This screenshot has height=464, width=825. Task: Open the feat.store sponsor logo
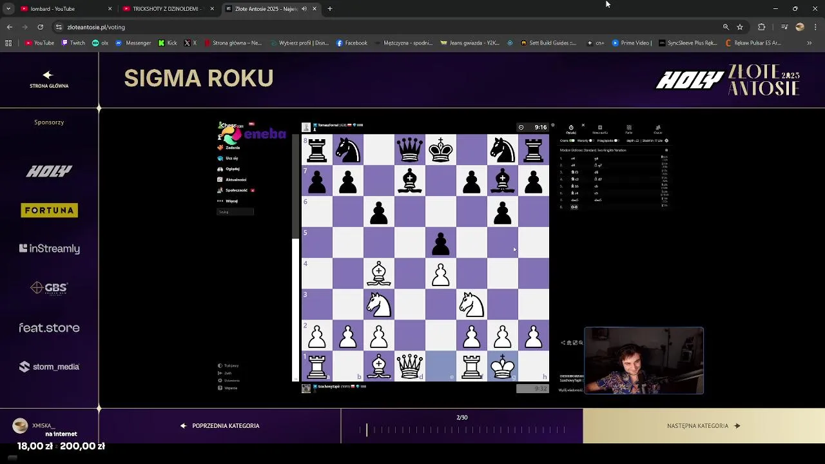coord(49,328)
